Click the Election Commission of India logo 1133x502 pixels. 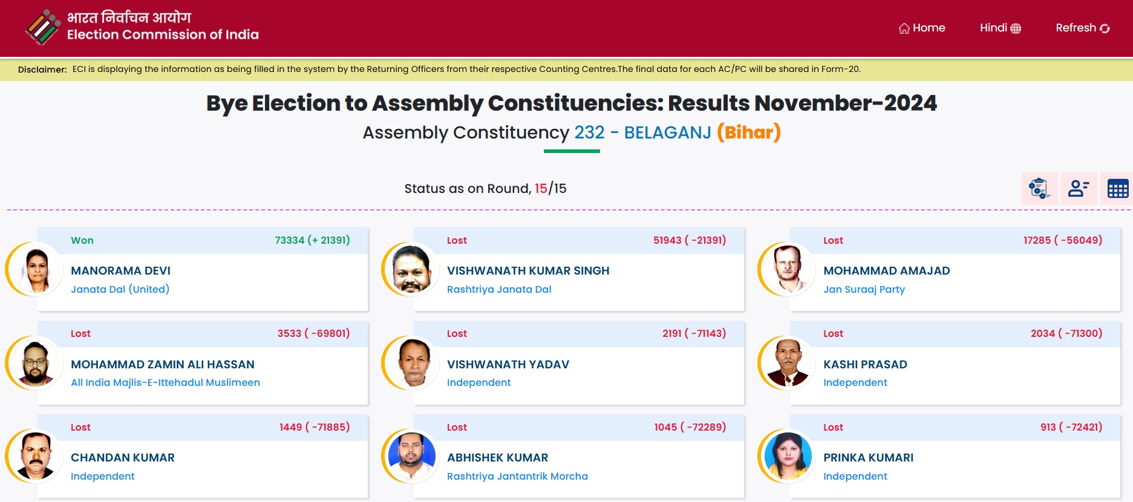pos(42,27)
